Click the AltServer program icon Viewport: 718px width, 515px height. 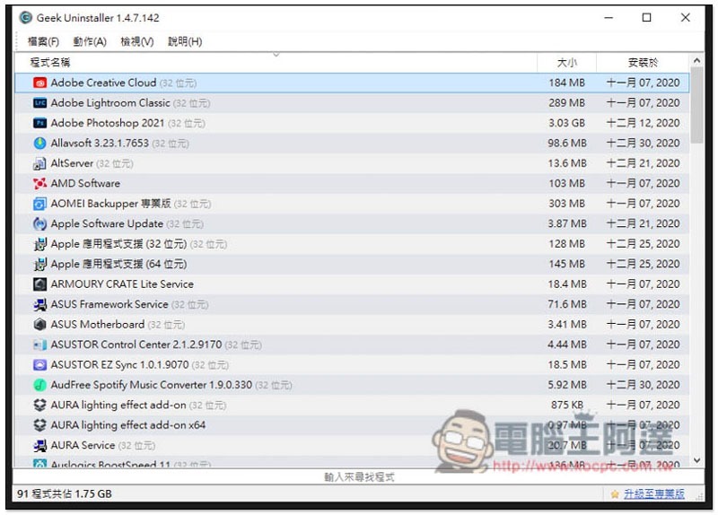click(x=39, y=163)
